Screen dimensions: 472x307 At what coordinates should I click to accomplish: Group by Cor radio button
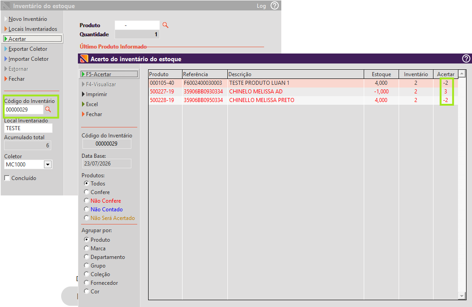pyautogui.click(x=87, y=291)
